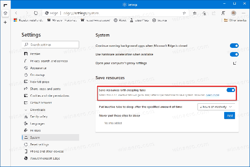This screenshot has width=250, height=167.
Task: Open the second W bookmark in the favorites bar
Action: tap(95, 20)
